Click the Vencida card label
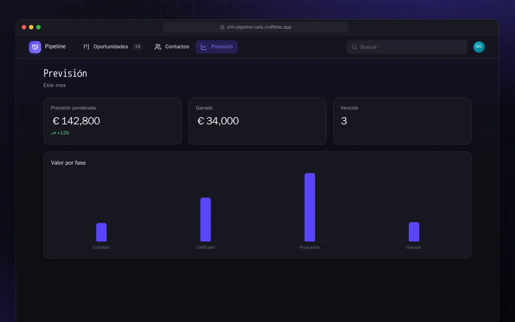 [349, 108]
